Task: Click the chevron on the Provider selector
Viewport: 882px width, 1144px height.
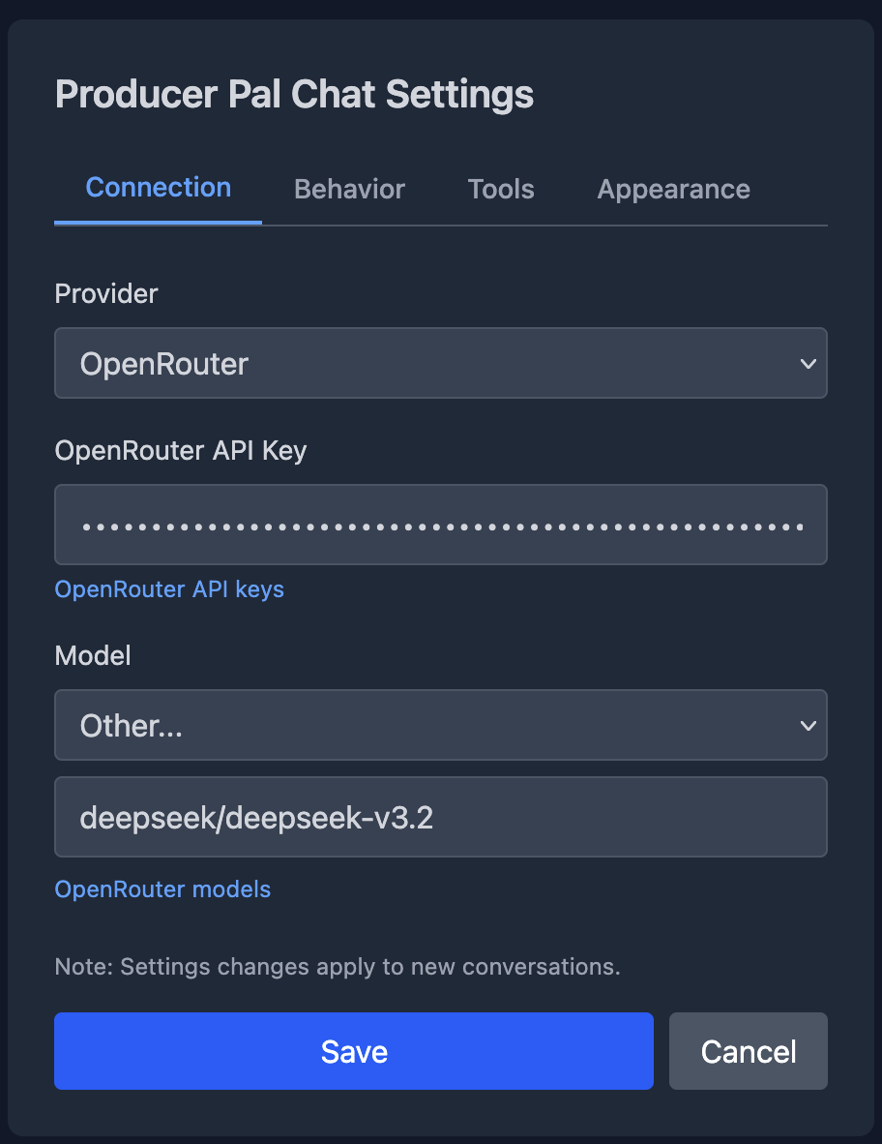Action: pos(808,363)
